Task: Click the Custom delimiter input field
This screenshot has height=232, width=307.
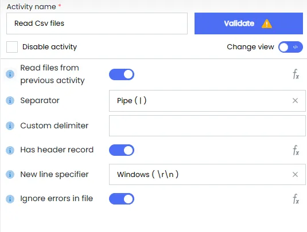Action: click(207, 125)
